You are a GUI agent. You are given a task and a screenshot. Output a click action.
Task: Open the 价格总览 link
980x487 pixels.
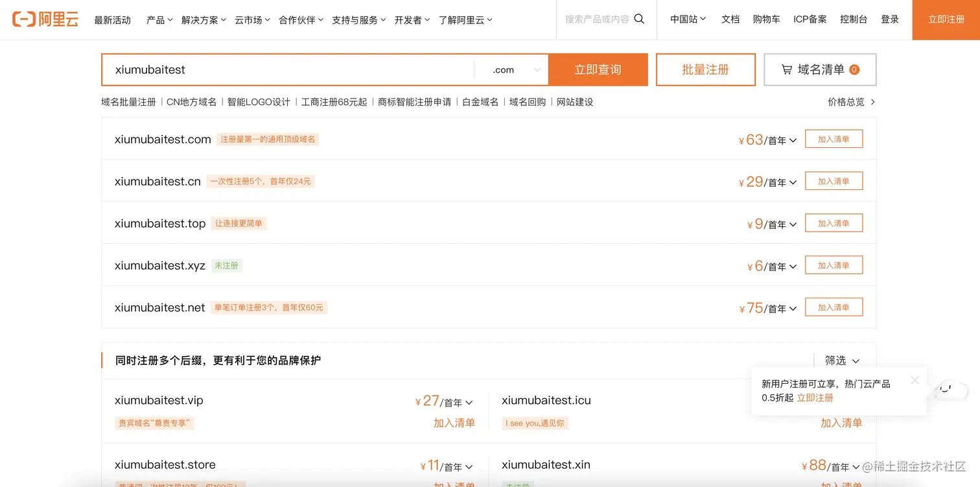[x=851, y=102]
